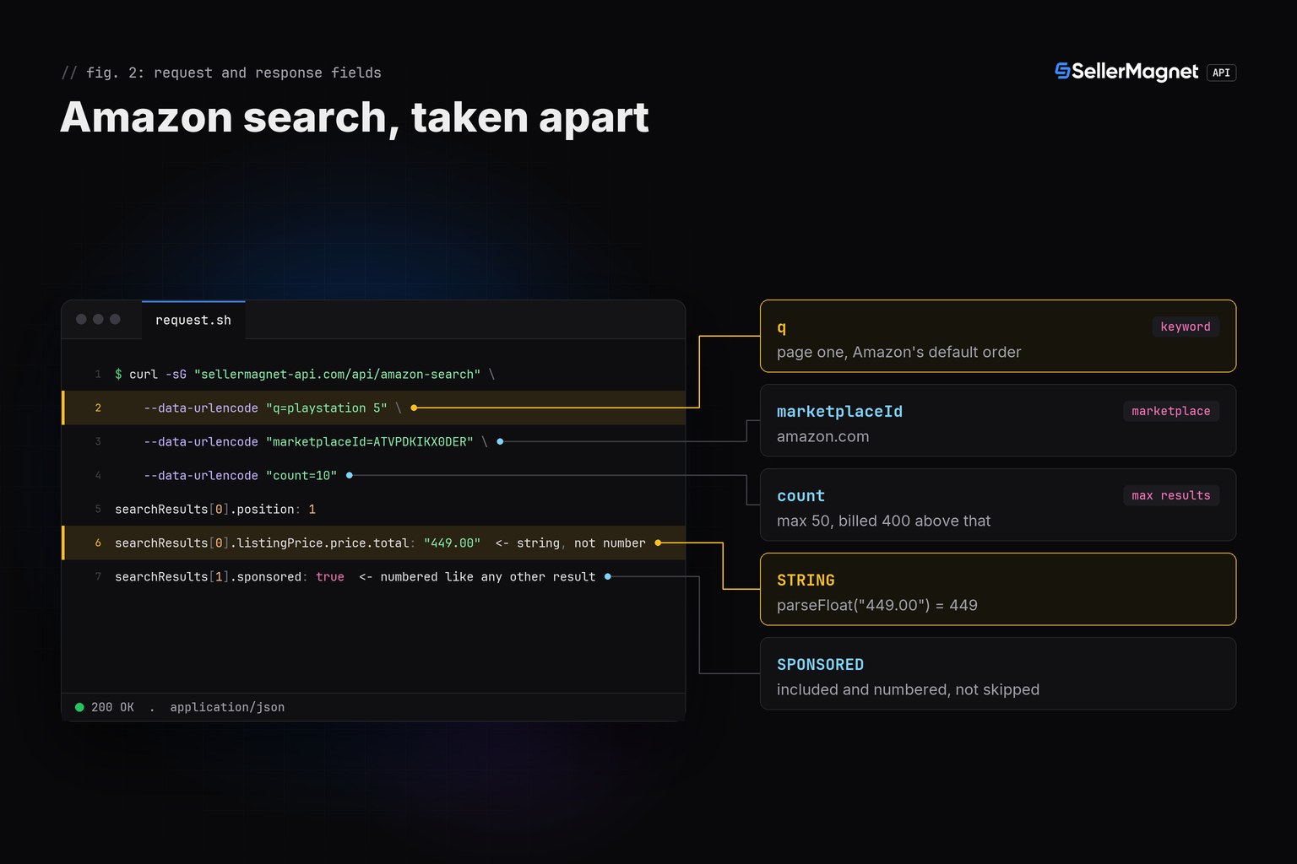
Task: Click the curl command on line 1
Action: pos(305,374)
